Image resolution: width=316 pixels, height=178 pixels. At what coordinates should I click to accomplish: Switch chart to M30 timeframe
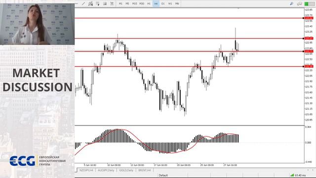coord(142,3)
